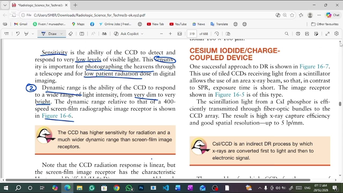Open Google Chrome from taskbar
The width and height of the screenshot is (343, 193).
click(x=117, y=188)
